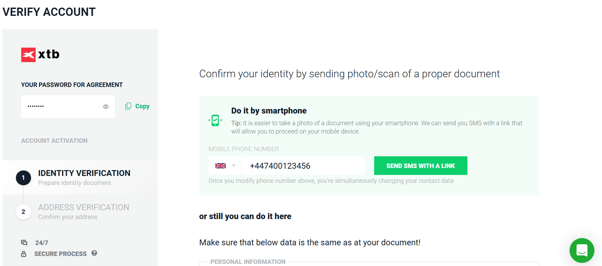This screenshot has width=602, height=266.
Task: Click the Secure Process label
Action: tap(60, 254)
